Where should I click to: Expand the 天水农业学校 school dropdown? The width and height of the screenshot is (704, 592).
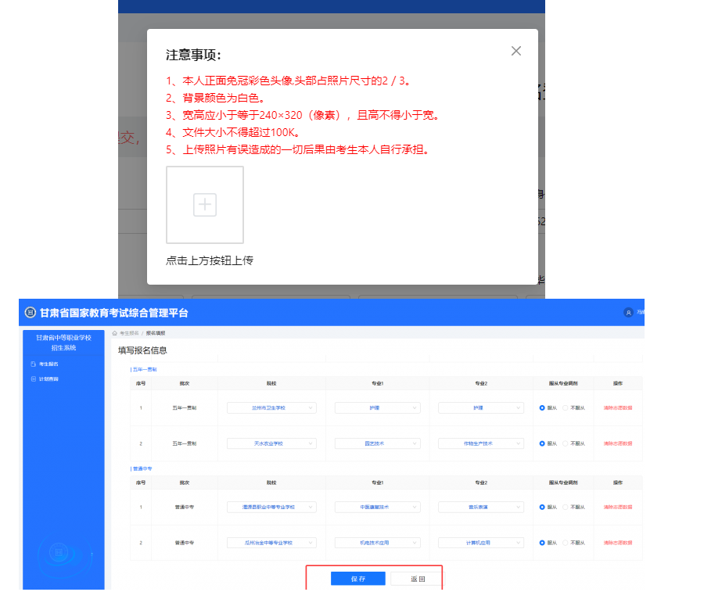tap(271, 443)
